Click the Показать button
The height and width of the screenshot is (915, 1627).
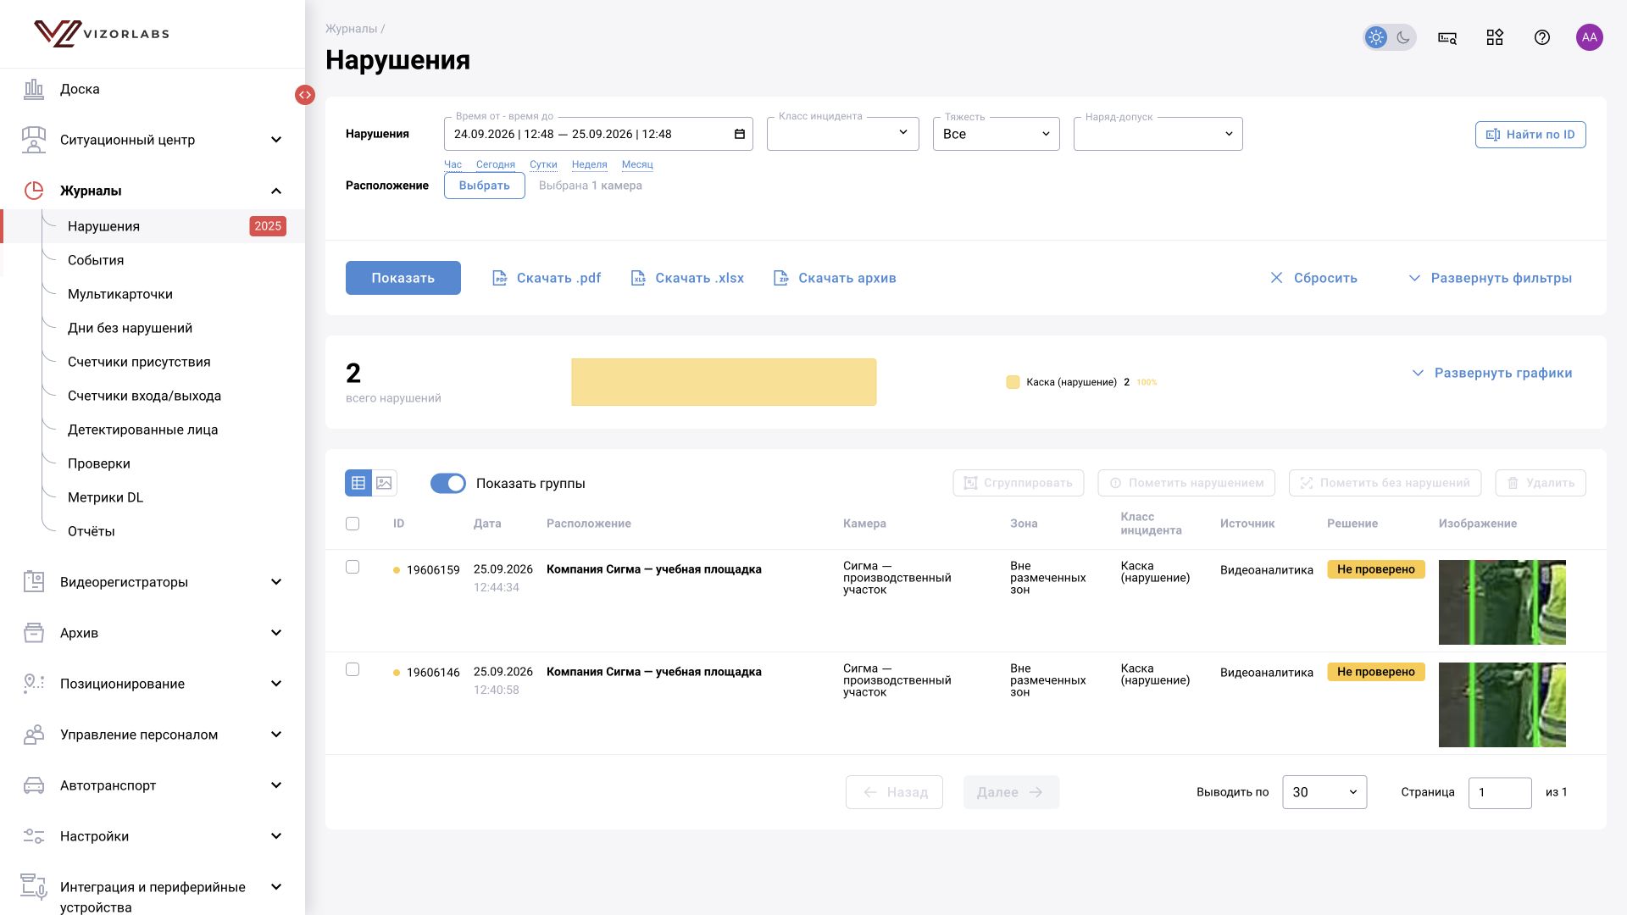403,278
